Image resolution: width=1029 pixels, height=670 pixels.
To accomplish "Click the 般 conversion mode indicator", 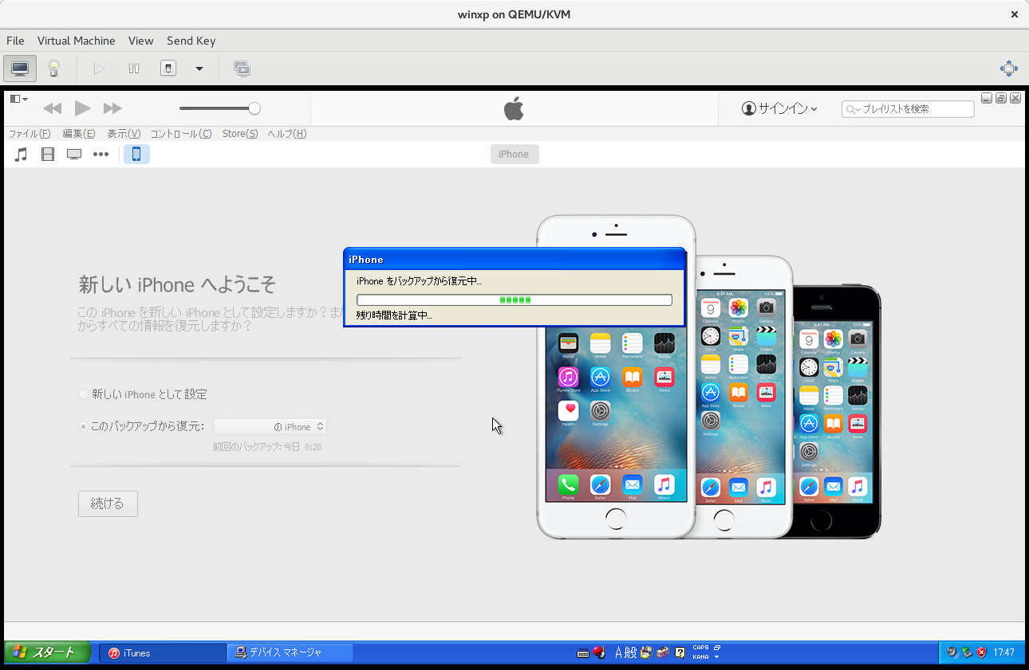I will (630, 652).
